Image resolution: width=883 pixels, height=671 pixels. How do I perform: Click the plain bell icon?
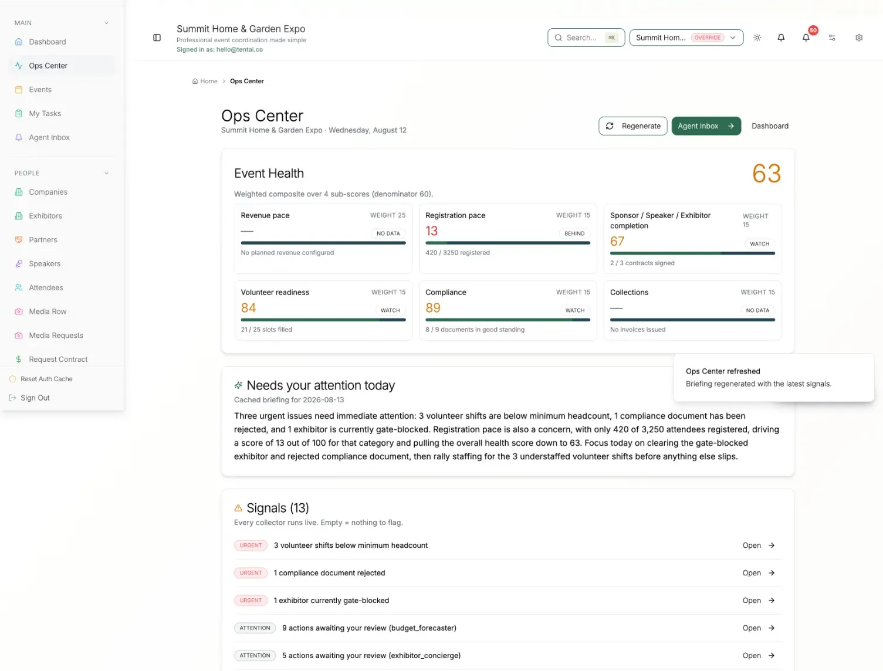click(781, 38)
